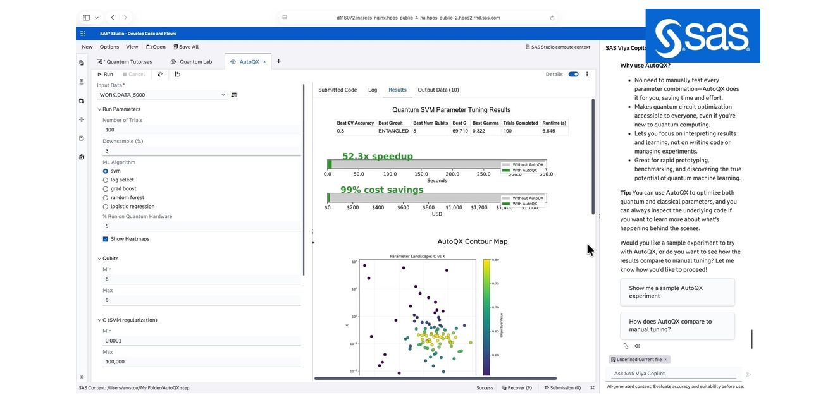Click the disabled Cancel button
Screen dimensions: 835x402
(x=133, y=74)
